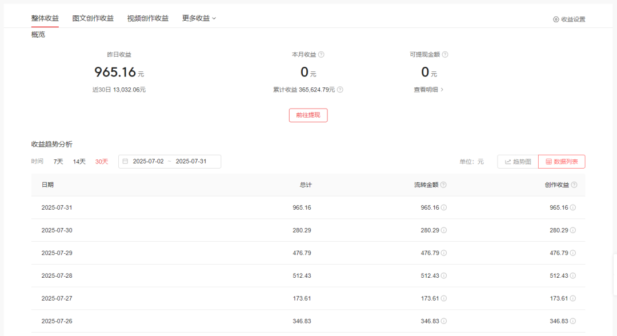The image size is (617, 336).
Task: Open the 收益设置 gear icon
Action: [556, 19]
